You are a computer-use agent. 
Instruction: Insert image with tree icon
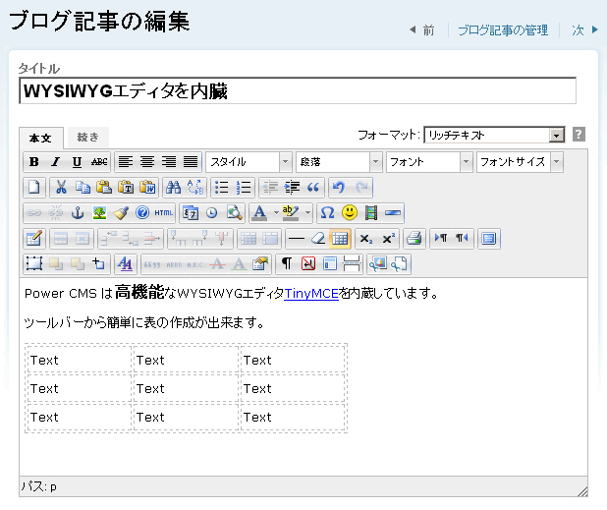point(99,212)
